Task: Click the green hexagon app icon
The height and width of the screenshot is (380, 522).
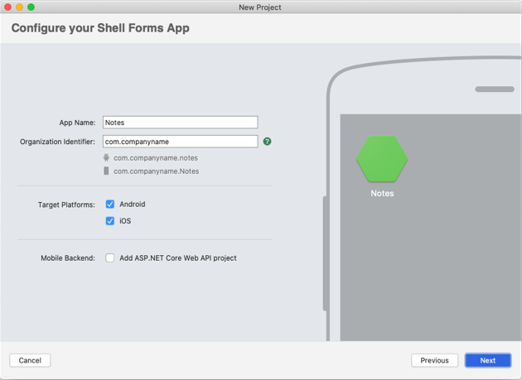Action: (382, 159)
